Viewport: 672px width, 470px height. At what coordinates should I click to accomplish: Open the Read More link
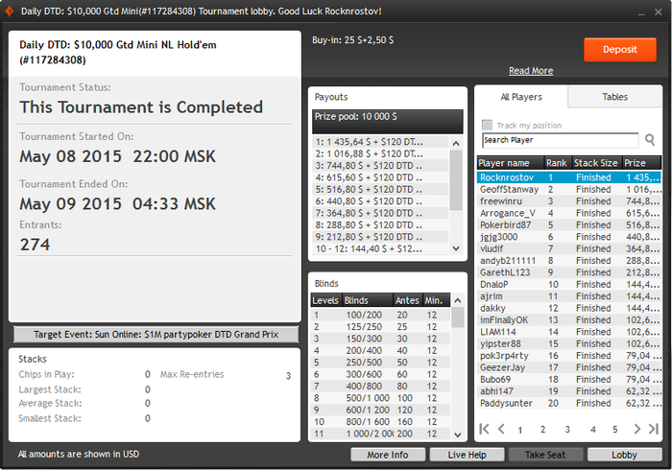pyautogui.click(x=531, y=71)
